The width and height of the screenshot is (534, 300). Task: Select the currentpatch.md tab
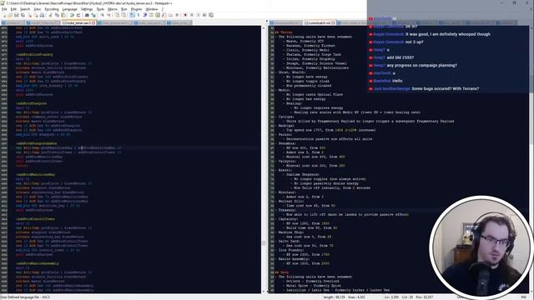[318, 22]
